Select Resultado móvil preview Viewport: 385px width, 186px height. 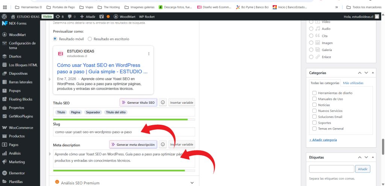click(x=55, y=39)
